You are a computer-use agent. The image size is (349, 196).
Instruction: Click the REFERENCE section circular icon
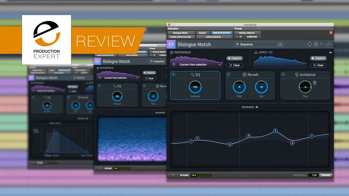(x=171, y=52)
